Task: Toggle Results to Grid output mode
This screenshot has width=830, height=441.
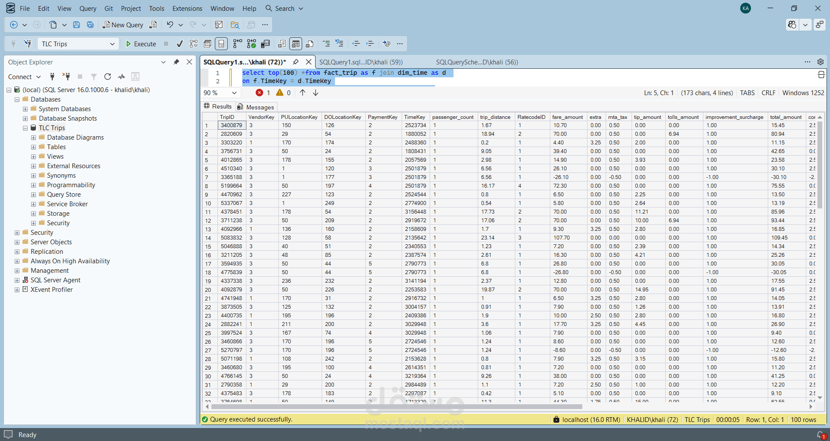Action: click(296, 44)
